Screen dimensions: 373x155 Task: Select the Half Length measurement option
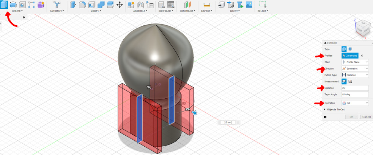(x=344, y=81)
